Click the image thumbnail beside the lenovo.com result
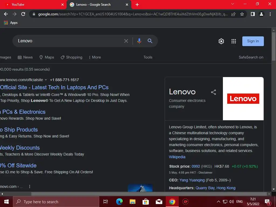276x207 pixels. click(140, 188)
